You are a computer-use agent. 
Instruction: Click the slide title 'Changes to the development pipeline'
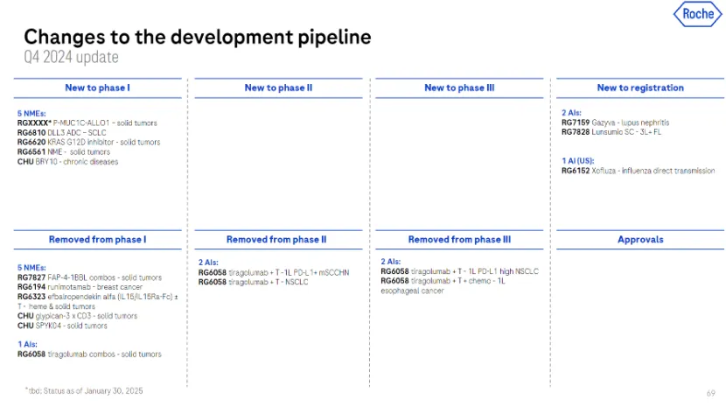(x=197, y=38)
